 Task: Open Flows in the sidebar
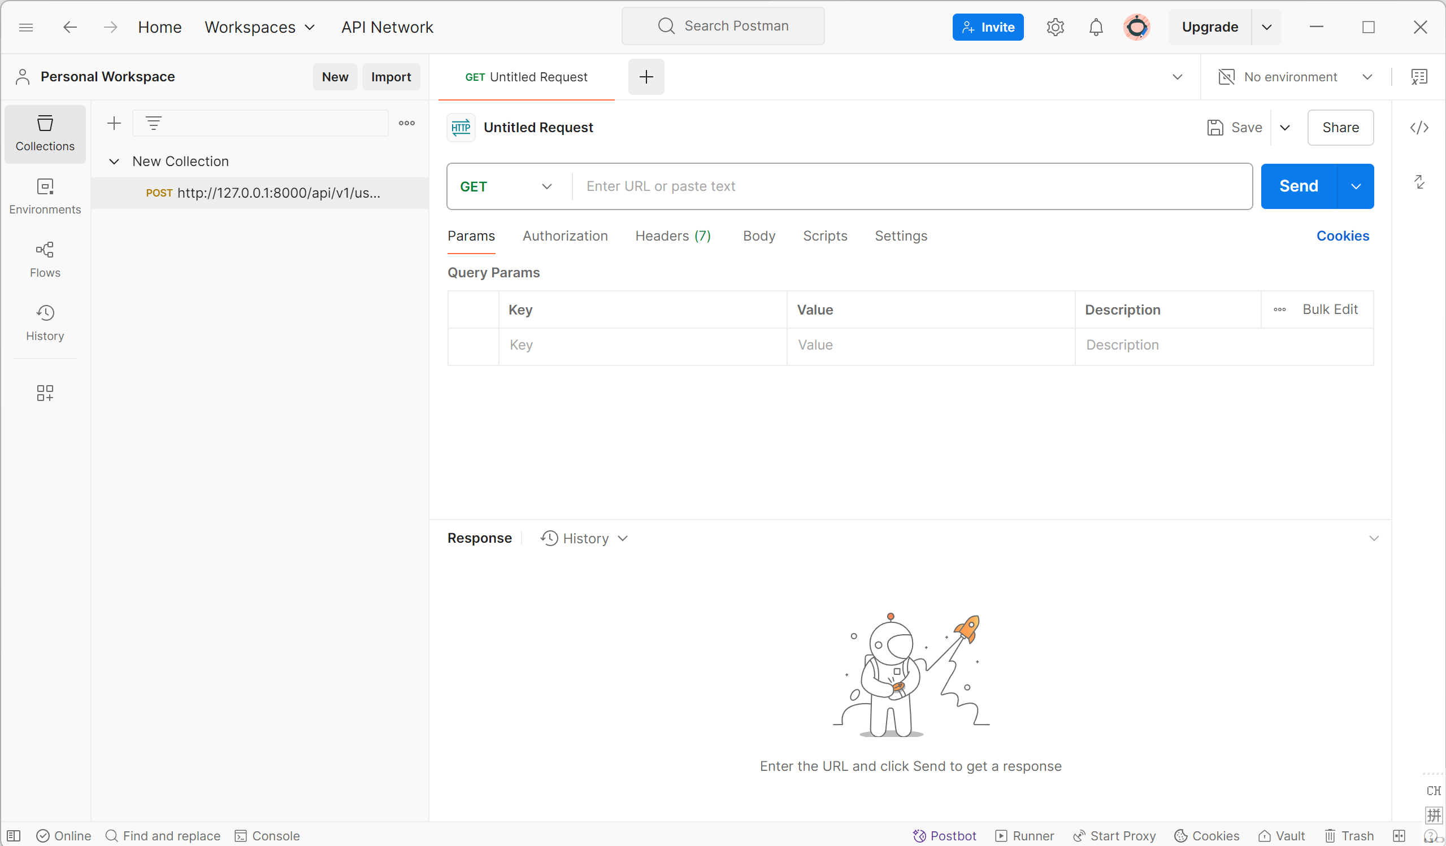coord(45,260)
